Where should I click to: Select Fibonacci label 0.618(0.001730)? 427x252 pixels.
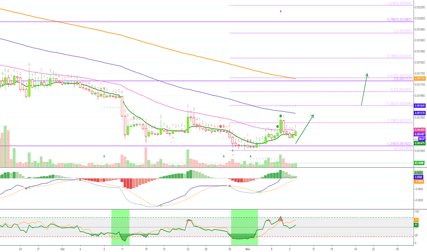click(x=400, y=76)
